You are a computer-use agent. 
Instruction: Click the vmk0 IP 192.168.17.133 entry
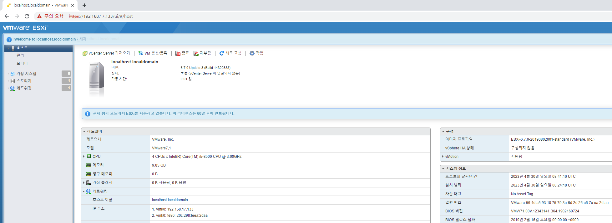pyautogui.click(x=173, y=209)
